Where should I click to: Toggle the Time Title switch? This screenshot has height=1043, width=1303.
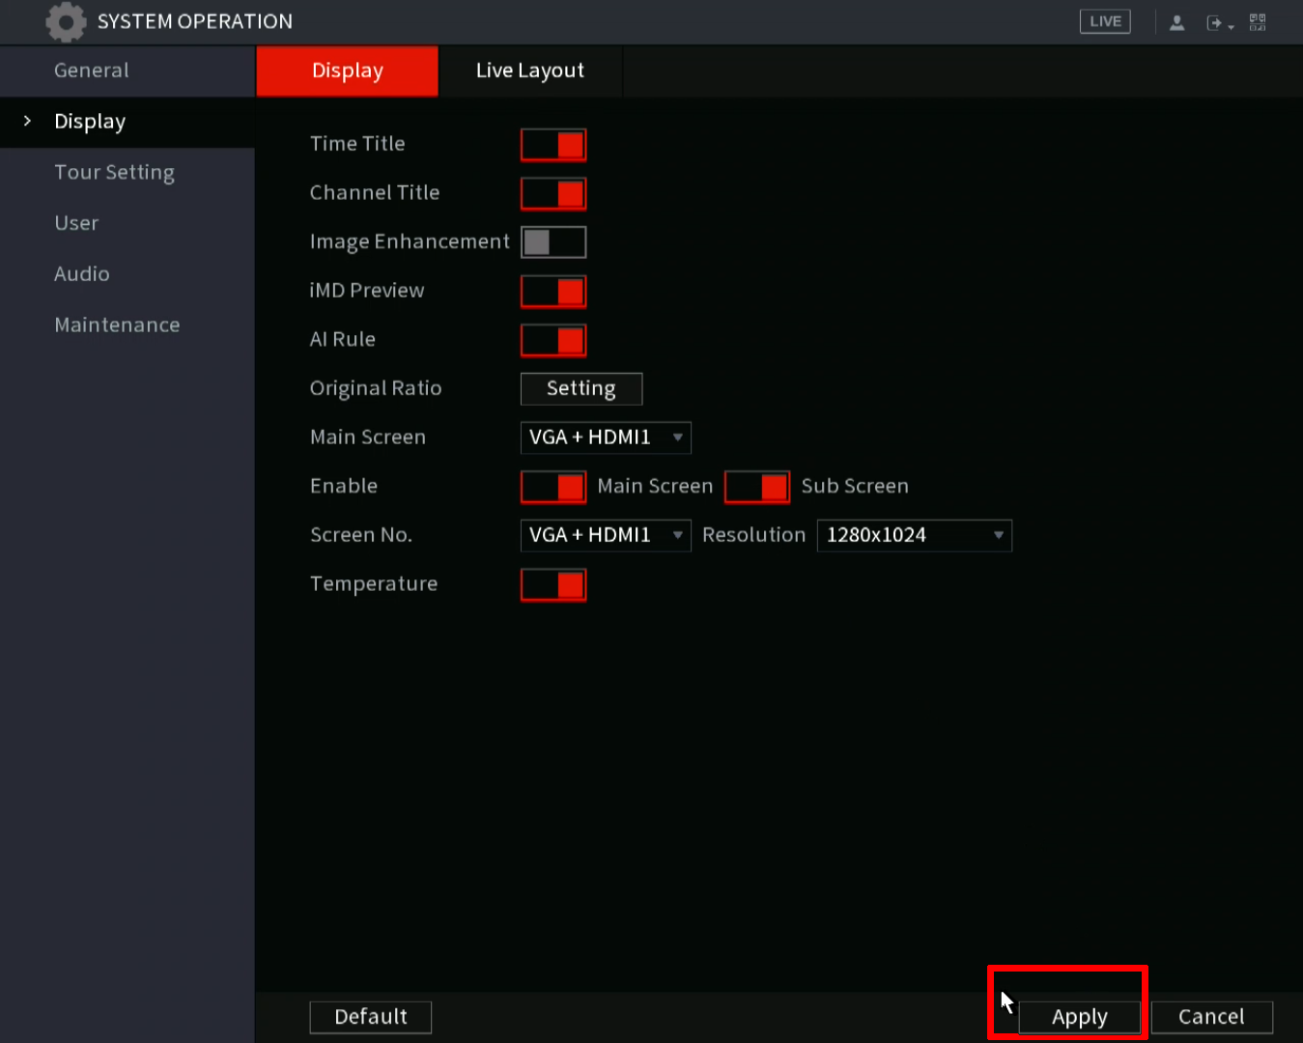pos(553,145)
